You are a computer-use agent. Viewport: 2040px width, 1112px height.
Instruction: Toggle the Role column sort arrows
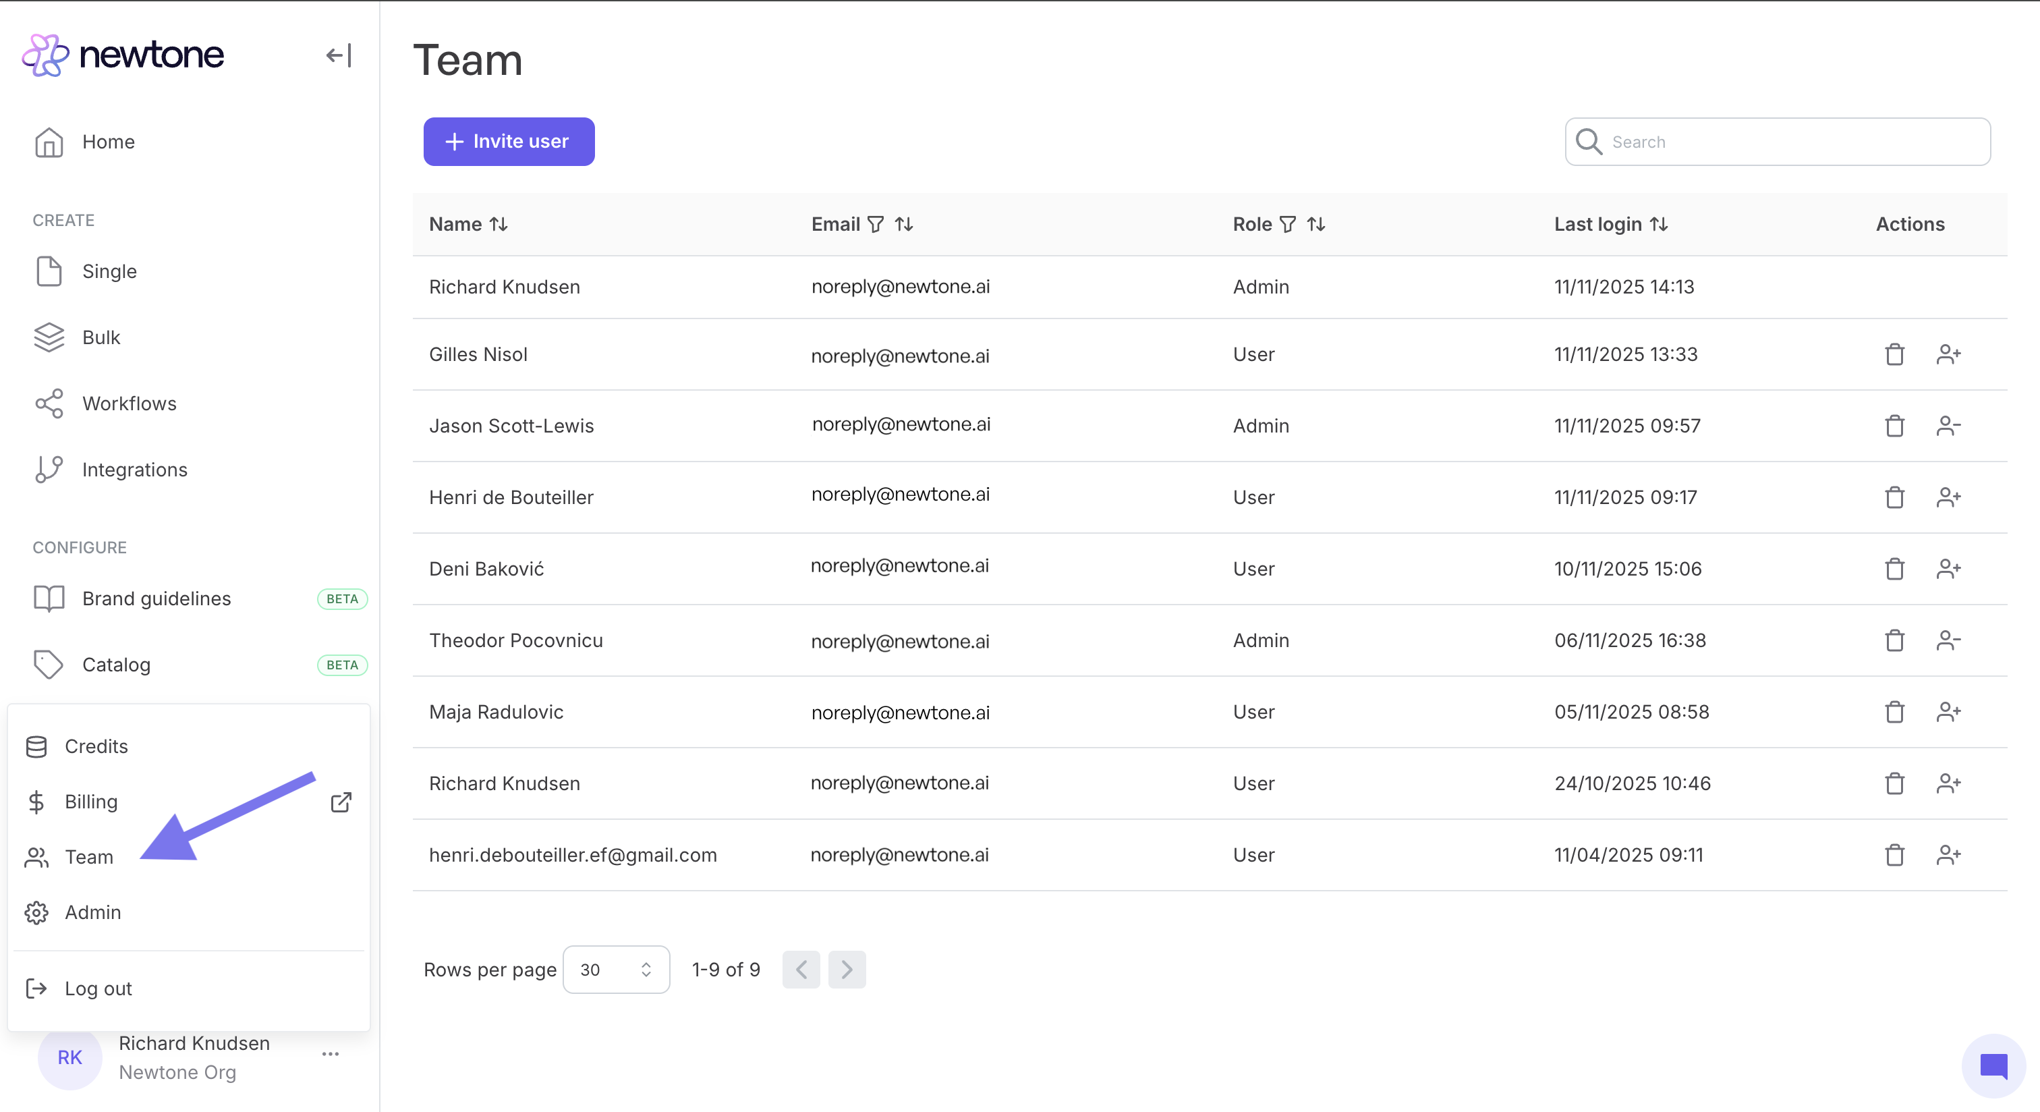1316,225
